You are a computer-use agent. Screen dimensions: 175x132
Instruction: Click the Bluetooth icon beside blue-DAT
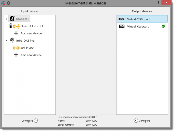click(x=12, y=19)
